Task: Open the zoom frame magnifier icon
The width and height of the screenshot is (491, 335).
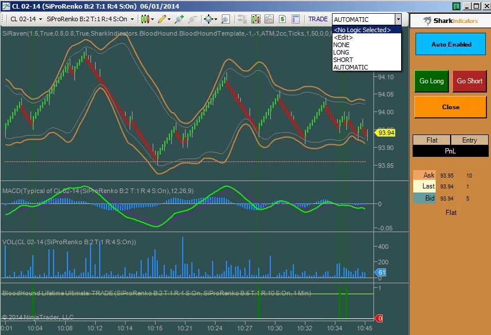Action: 225,19
